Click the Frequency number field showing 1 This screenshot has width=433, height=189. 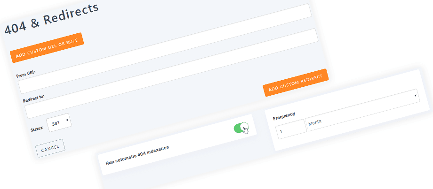pos(292,129)
